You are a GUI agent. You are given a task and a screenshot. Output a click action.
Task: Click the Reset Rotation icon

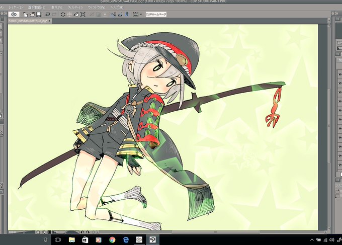(x=94, y=232)
